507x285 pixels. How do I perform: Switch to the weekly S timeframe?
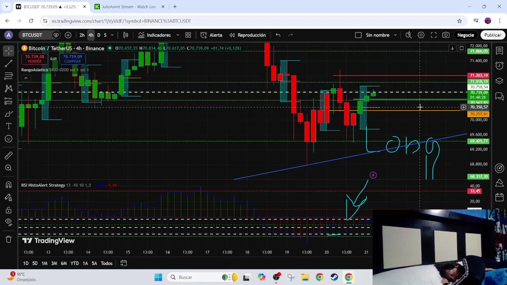[105, 35]
